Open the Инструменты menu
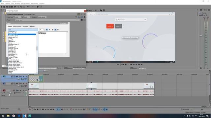Screen dimensions: 211x118 [25, 4]
